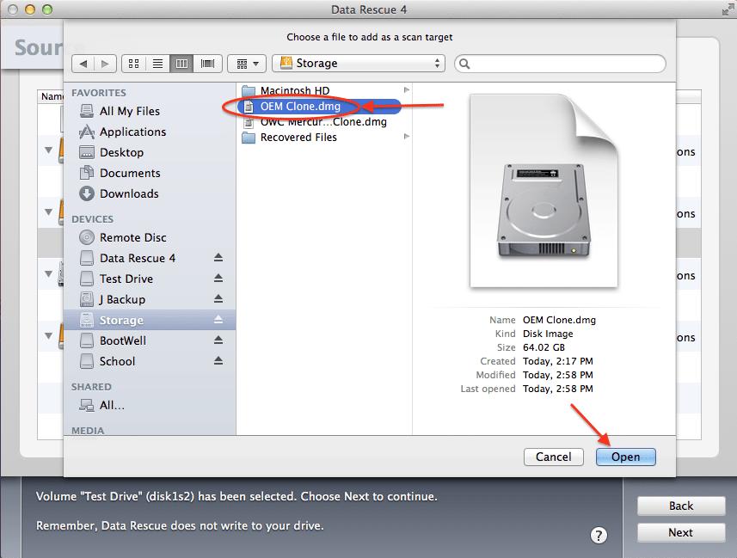The height and width of the screenshot is (558, 737).
Task: Click the help question mark icon
Action: pyautogui.click(x=599, y=535)
